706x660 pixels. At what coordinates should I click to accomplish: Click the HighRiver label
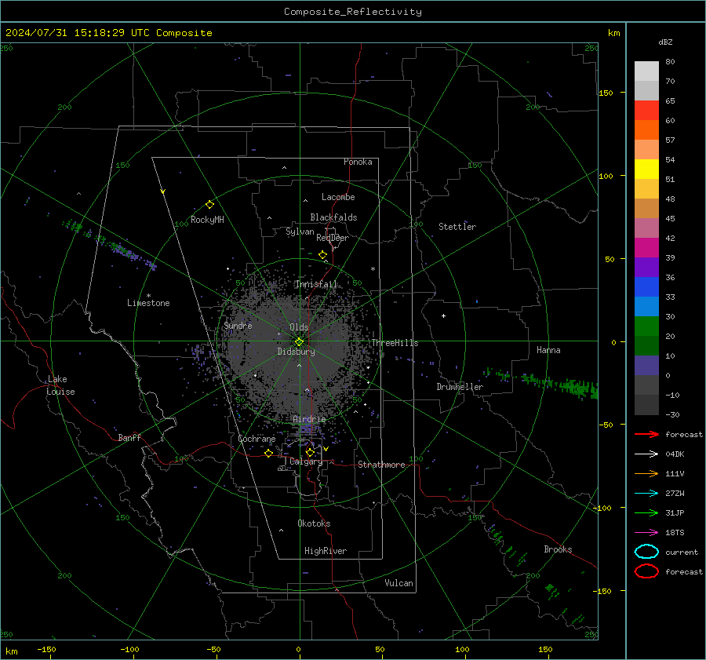(x=326, y=551)
